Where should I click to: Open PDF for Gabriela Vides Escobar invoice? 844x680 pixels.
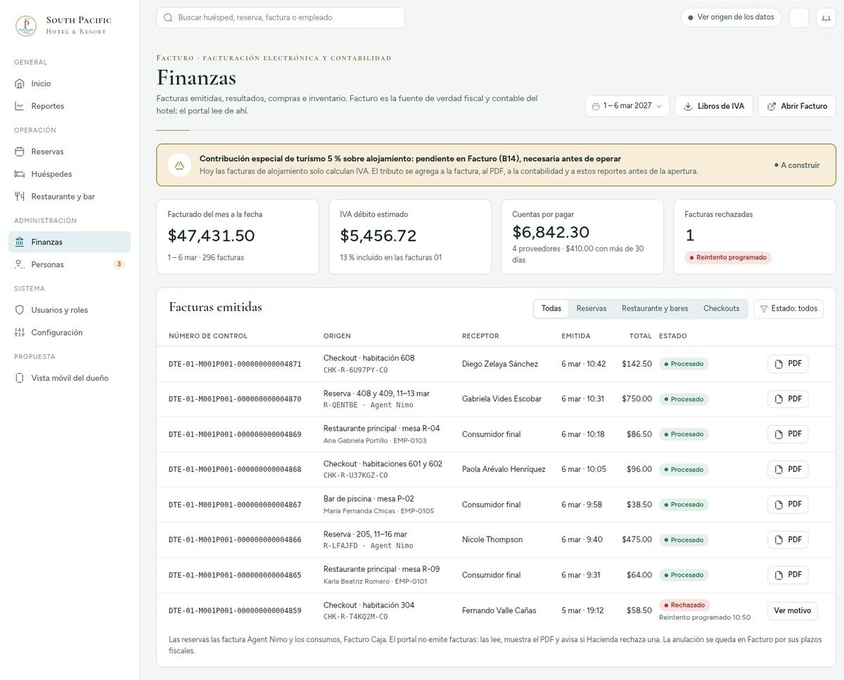[x=788, y=399]
